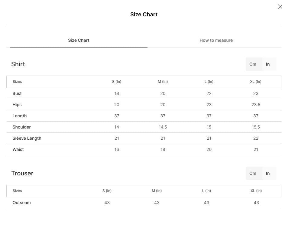Viewport: 282px width, 228px height.
Task: Switch Shirt measurements to In
Action: [x=267, y=64]
